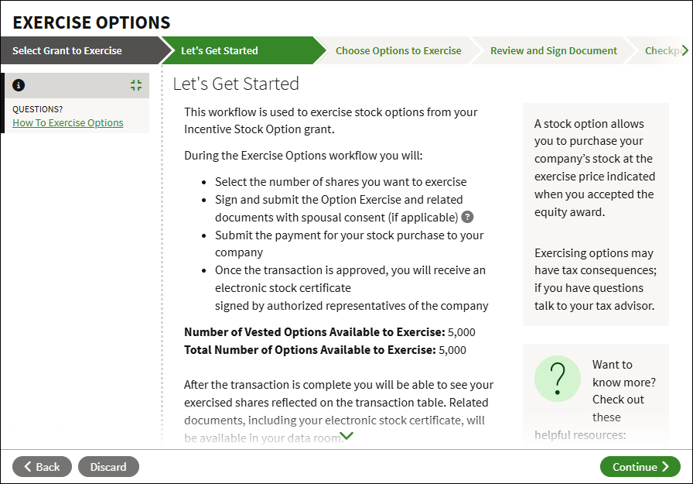Viewport: 693px width, 484px height.
Task: Open the How To Exercise Options link
Action: (x=68, y=122)
